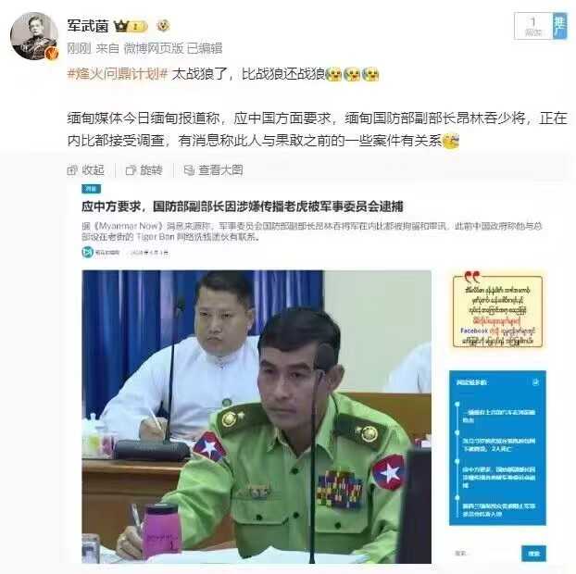Viewport: 576px width, 574px height.
Task: Click the round emoji badge beside the crown
Action: (x=163, y=26)
